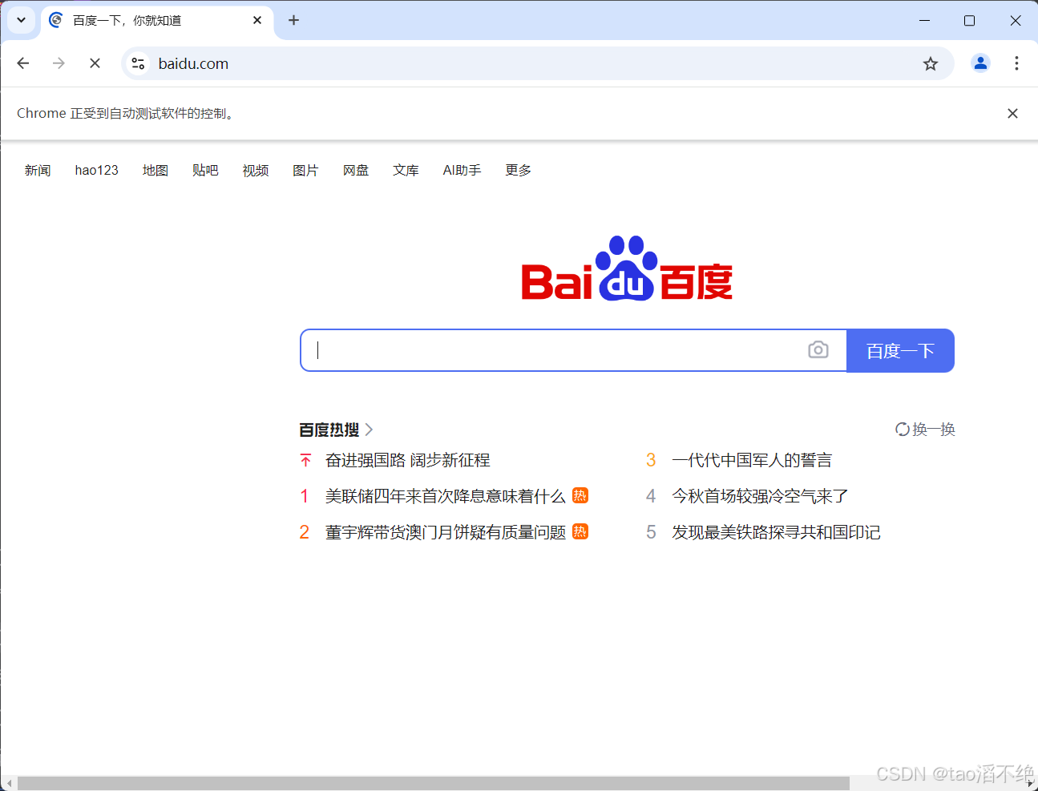Open the tab search dropdown arrow
This screenshot has width=1038, height=791.
(x=22, y=20)
